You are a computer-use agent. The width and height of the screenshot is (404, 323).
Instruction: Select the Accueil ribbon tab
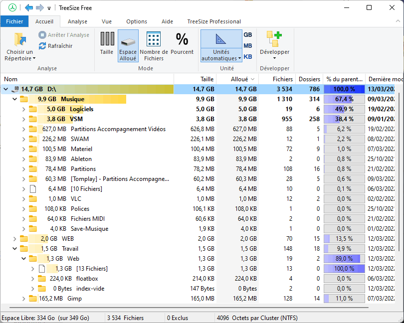coord(44,21)
